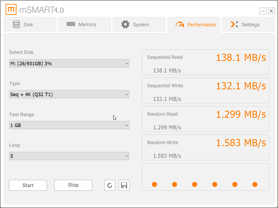Click the Sequential Read label
The image size is (278, 208).
(165, 57)
